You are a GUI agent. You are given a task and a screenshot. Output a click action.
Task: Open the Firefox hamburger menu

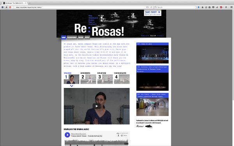pyautogui.click(x=231, y=7)
